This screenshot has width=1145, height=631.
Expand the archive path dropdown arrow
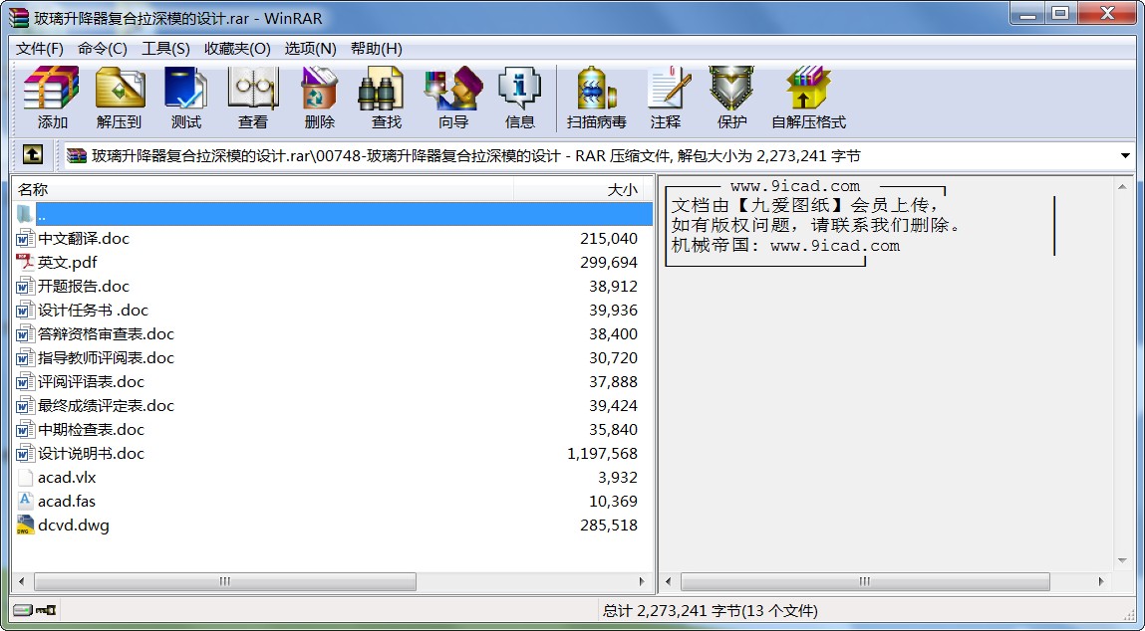1125,155
